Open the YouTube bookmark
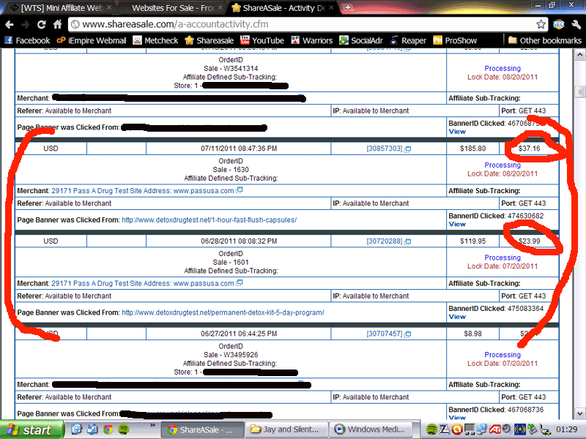Screen dimensions: 586x439 (x=262, y=40)
